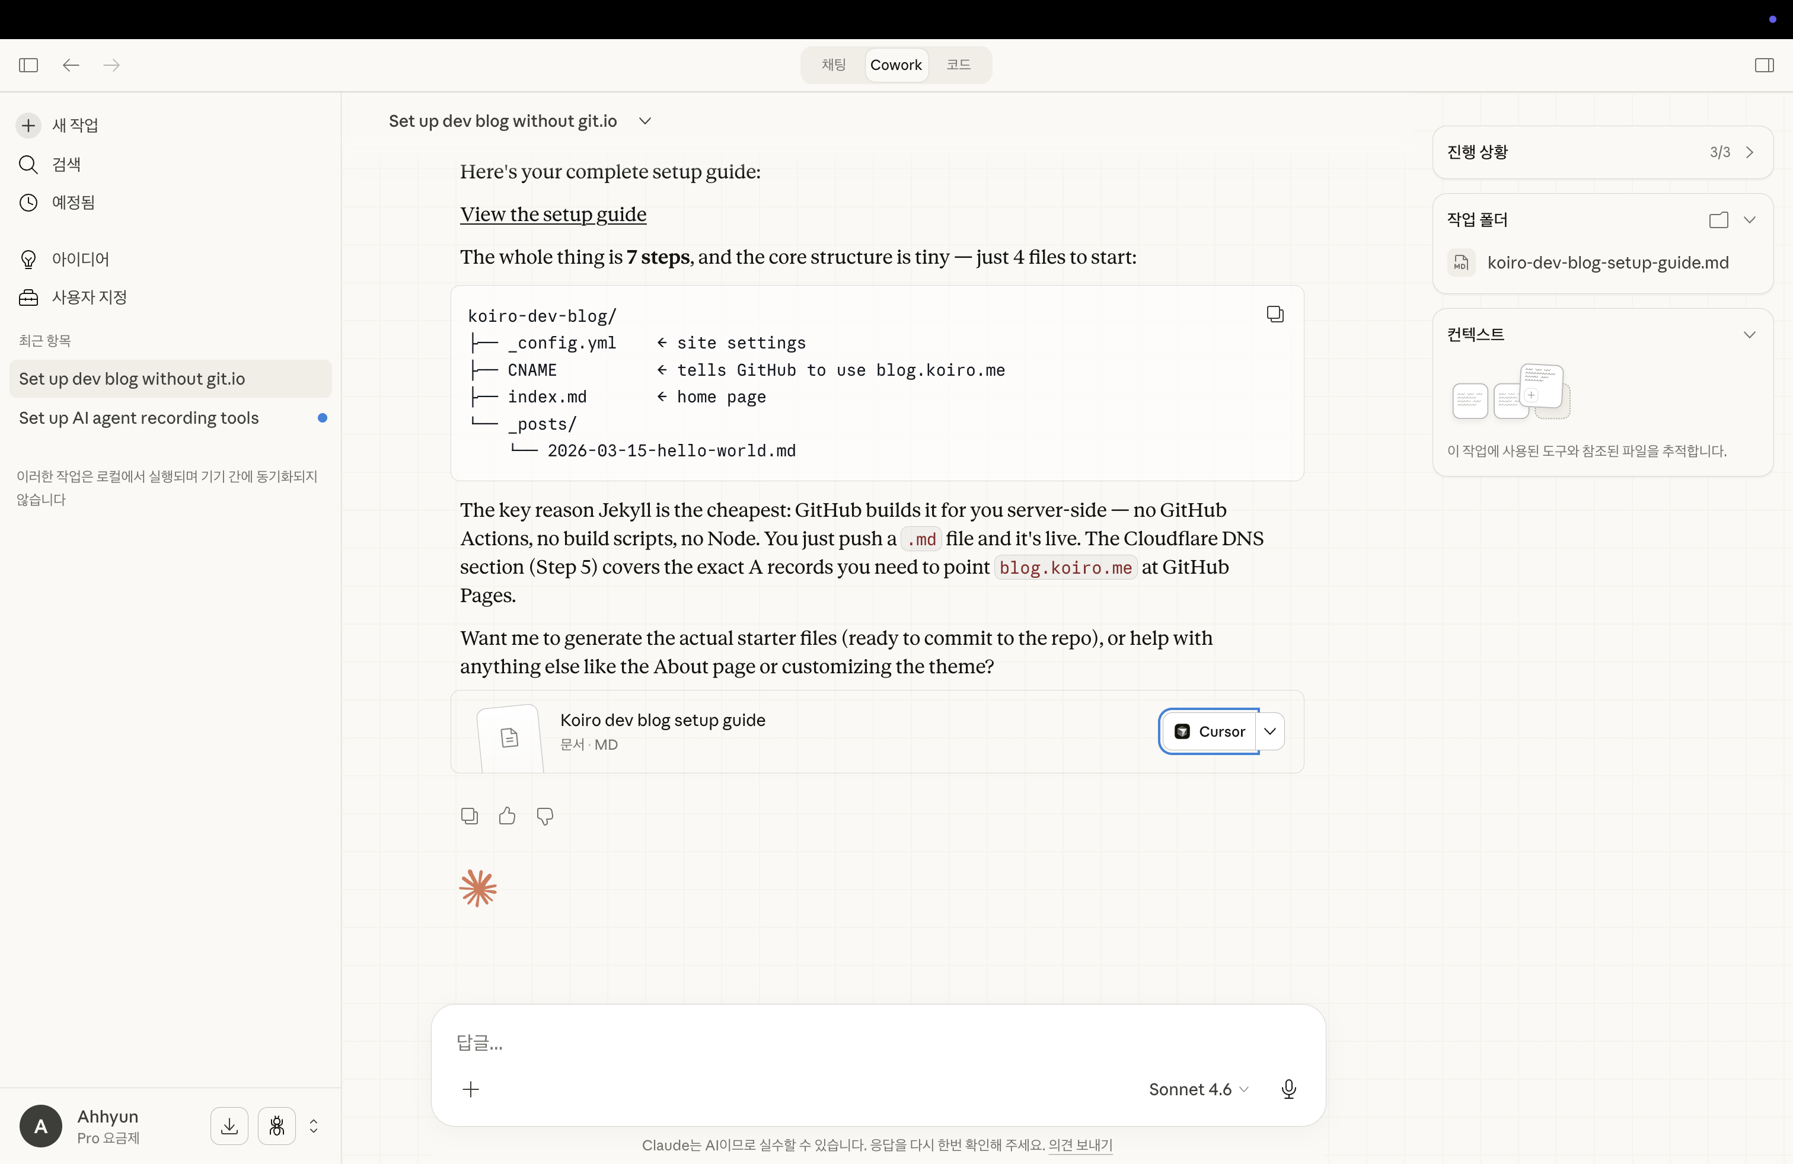Viewport: 1793px width, 1164px height.
Task: Copy the response message icon
Action: pos(470,816)
